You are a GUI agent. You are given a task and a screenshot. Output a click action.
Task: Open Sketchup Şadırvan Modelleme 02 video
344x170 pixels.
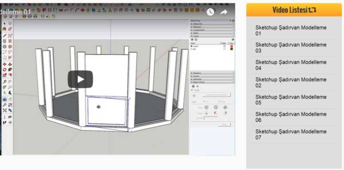[x=291, y=82]
